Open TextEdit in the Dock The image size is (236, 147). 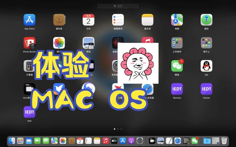pos(169,141)
